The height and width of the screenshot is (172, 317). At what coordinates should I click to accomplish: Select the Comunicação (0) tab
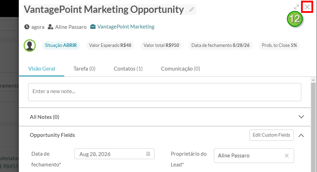coord(181,69)
